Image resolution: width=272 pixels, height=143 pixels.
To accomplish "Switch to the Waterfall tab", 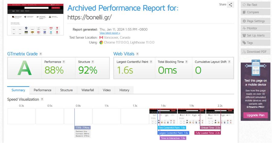I will coord(88,90).
